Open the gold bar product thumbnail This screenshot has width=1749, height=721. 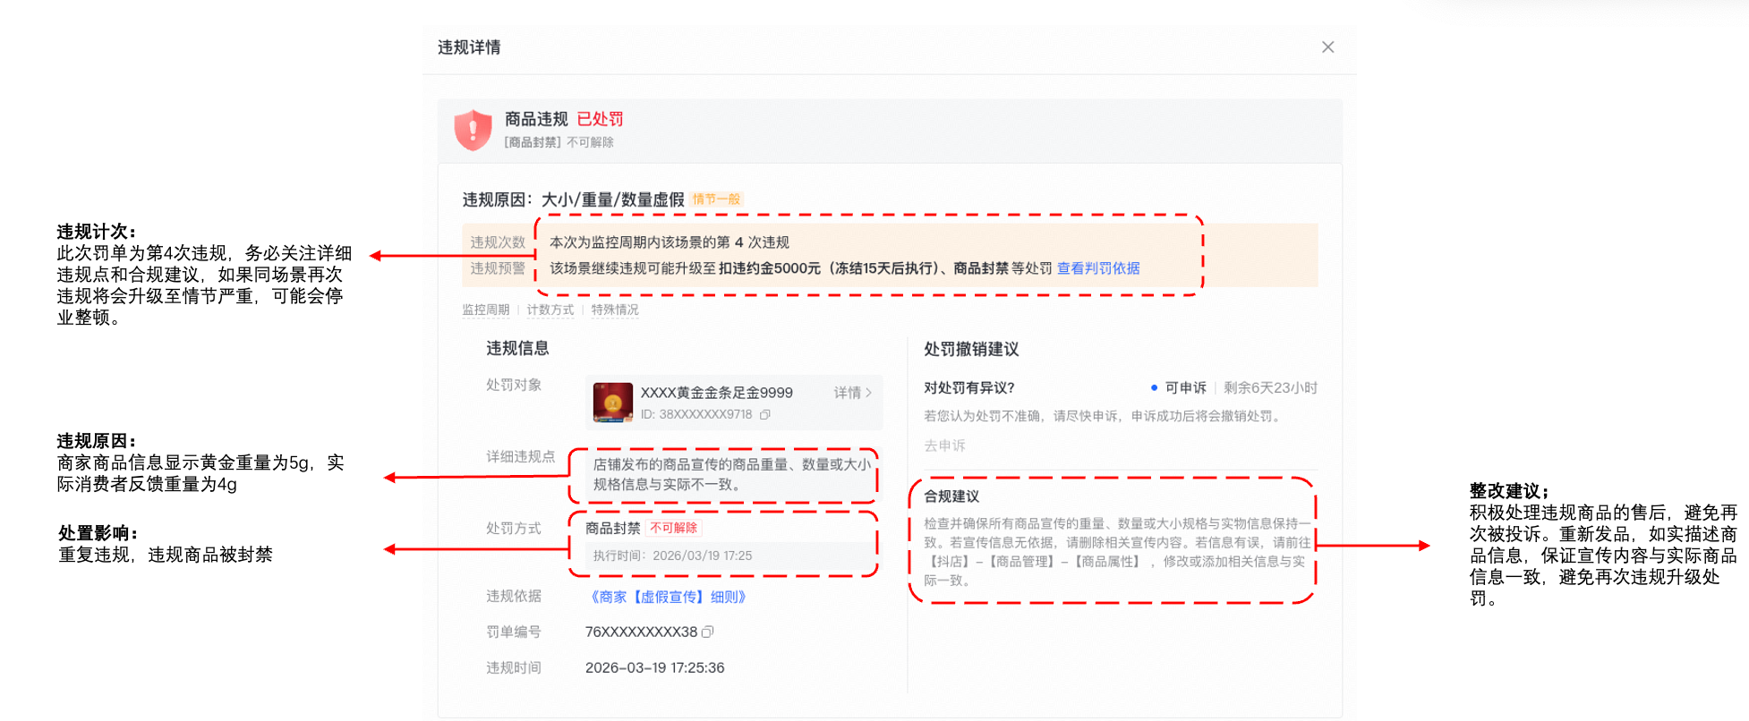[x=612, y=403]
